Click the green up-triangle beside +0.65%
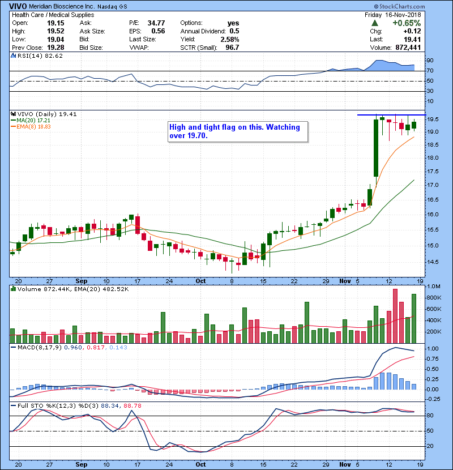This screenshot has width=453, height=470. (x=374, y=23)
